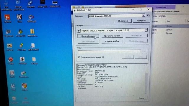Open the StarterPac archive on the desktop

coord(32,33)
